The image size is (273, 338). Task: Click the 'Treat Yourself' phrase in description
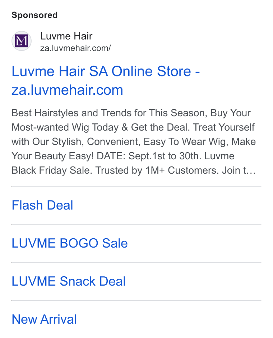tap(224, 127)
